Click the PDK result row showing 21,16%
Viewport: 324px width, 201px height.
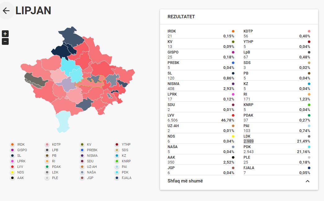[277, 149]
